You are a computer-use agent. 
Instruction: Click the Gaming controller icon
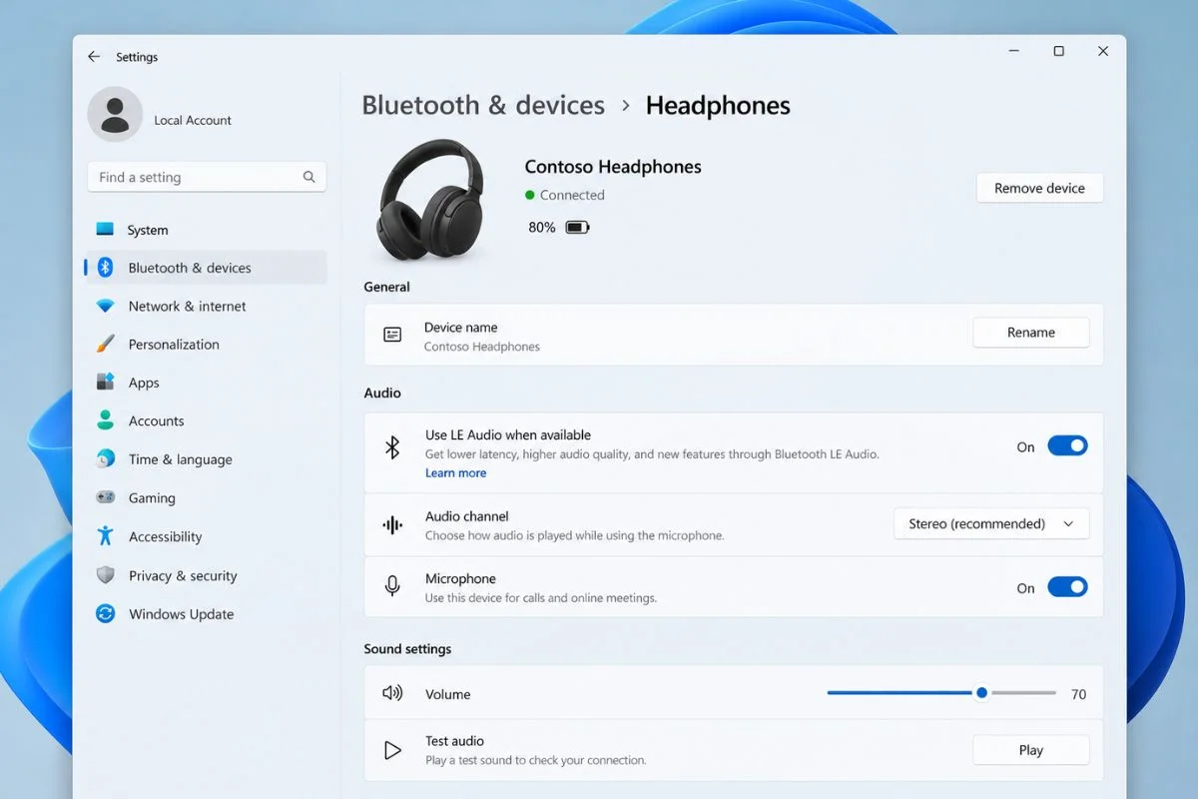[105, 497]
